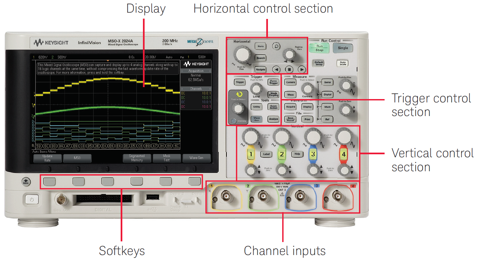Click the navigate right arrow key
This screenshot has width=480, height=260.
click(301, 69)
